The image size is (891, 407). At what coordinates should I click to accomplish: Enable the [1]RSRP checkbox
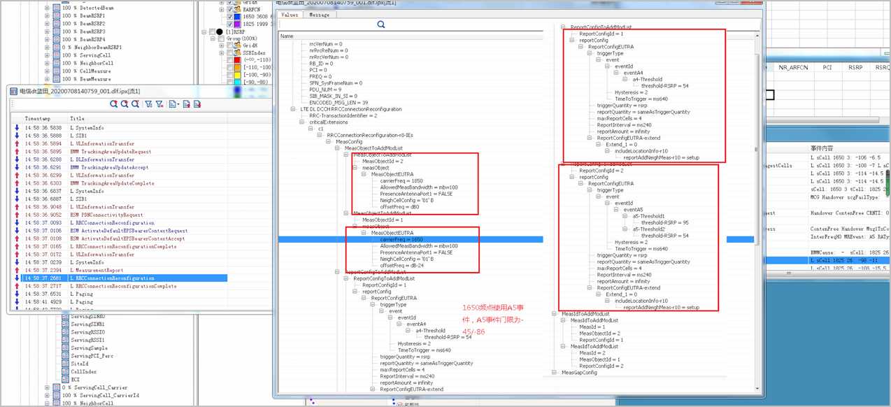point(213,32)
